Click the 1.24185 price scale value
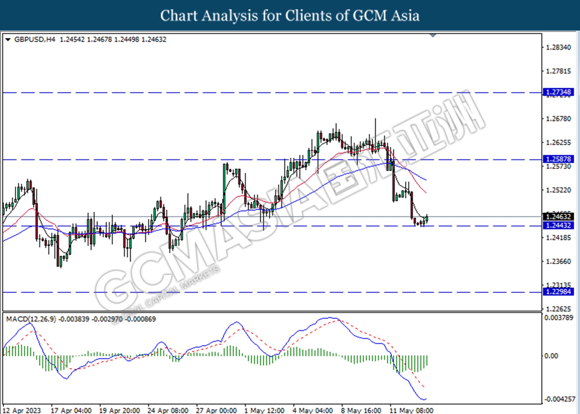This screenshot has width=580, height=414. pyautogui.click(x=559, y=237)
